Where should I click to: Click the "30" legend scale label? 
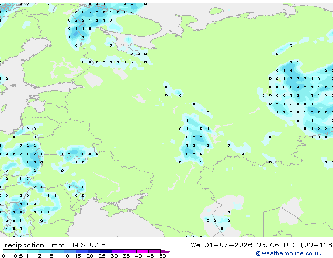coord(114,256)
